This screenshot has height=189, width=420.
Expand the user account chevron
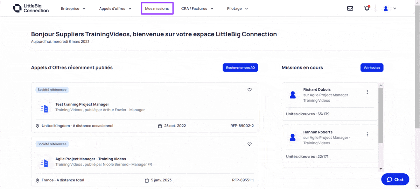pos(395,8)
